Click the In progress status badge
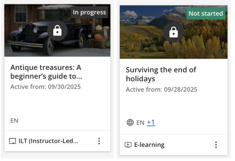235x161 pixels. point(89,13)
